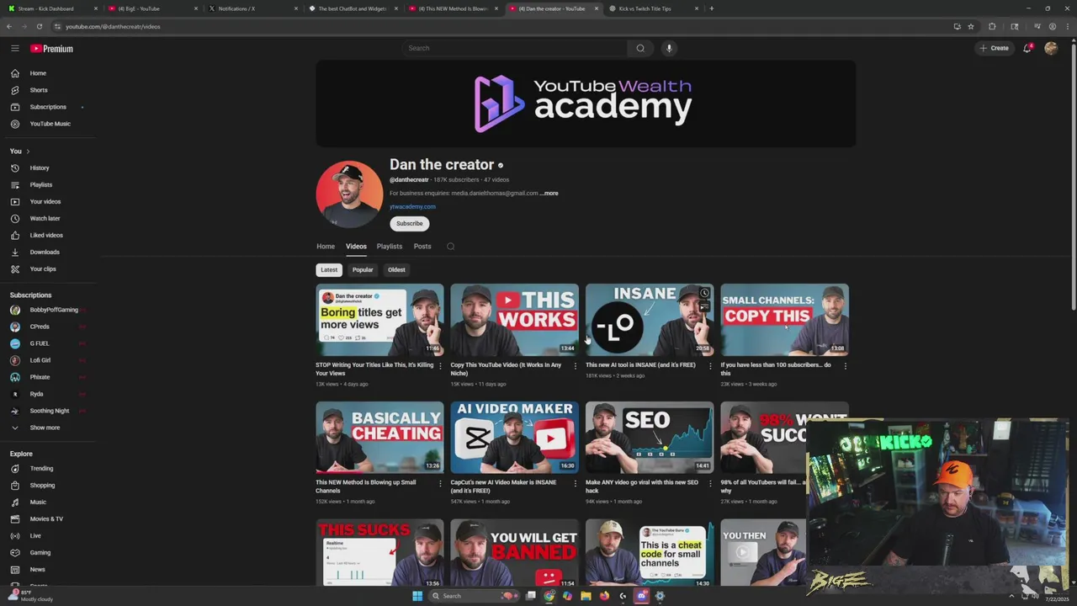Open options menu for CapCut's new AI Video Maker

coord(576,483)
